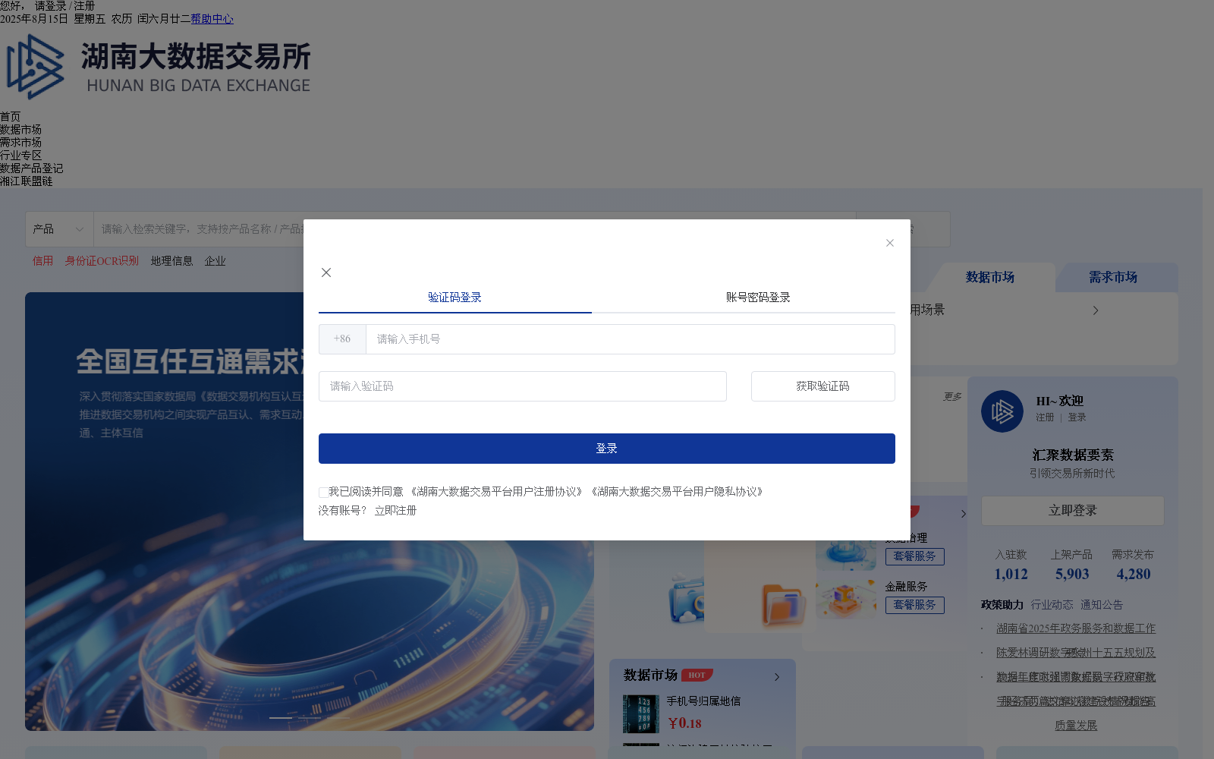1214x759 pixels.
Task: Select the 身份证OCR识别 hot keyword
Action: [102, 261]
